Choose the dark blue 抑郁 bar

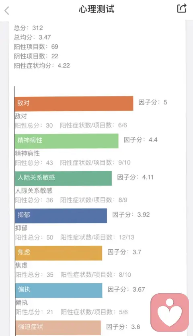pos(61,215)
